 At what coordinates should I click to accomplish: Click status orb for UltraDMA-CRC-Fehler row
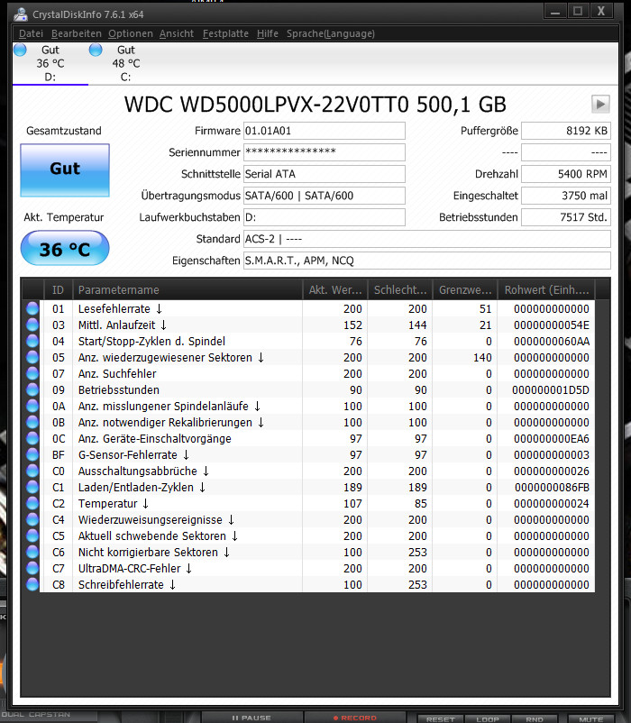pos(32,569)
